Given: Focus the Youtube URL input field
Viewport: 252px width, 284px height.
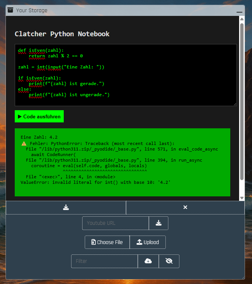Looking at the screenshot, I should 116,223.
